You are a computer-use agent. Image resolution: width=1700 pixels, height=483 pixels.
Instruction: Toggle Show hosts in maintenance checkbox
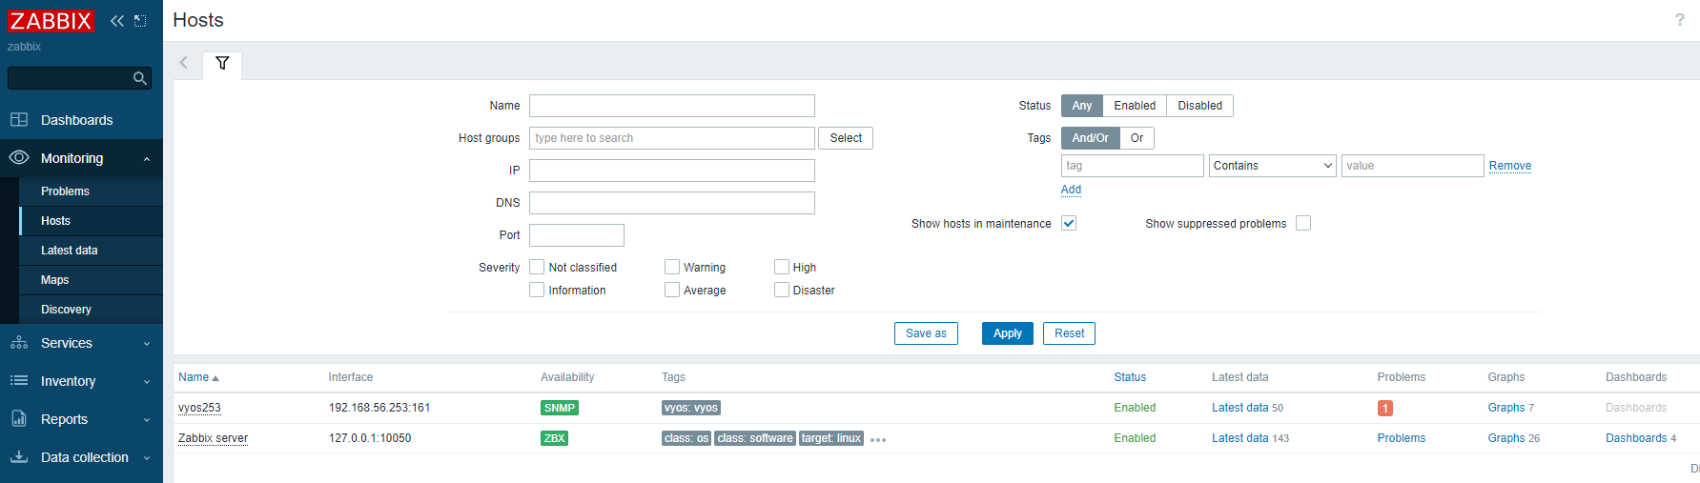[1069, 223]
